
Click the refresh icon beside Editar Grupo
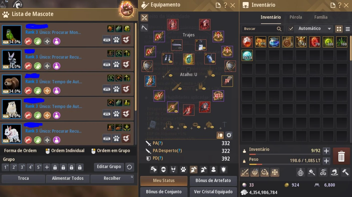[x=129, y=167]
